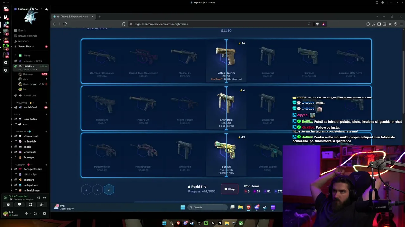Open Discord direct messages home icon
Image resolution: width=405 pixels, height=227 pixels.
5,9
